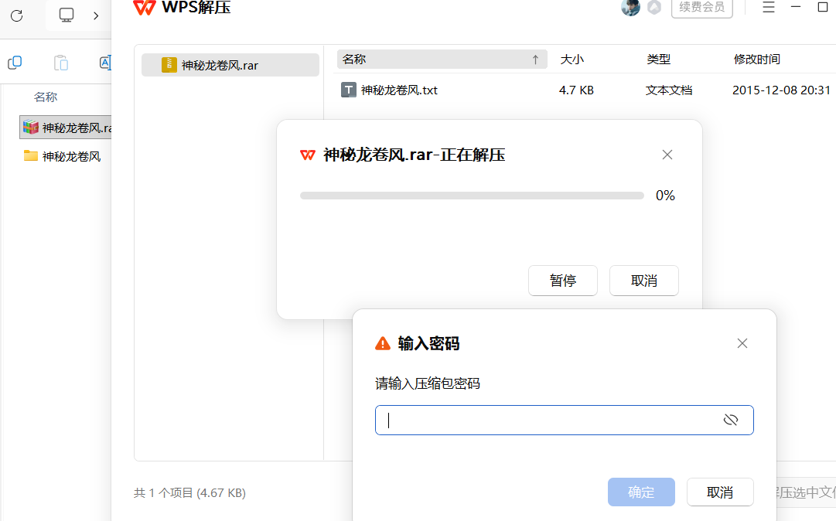Click 取消 in the password dialog
This screenshot has height=521, width=836.
(720, 492)
